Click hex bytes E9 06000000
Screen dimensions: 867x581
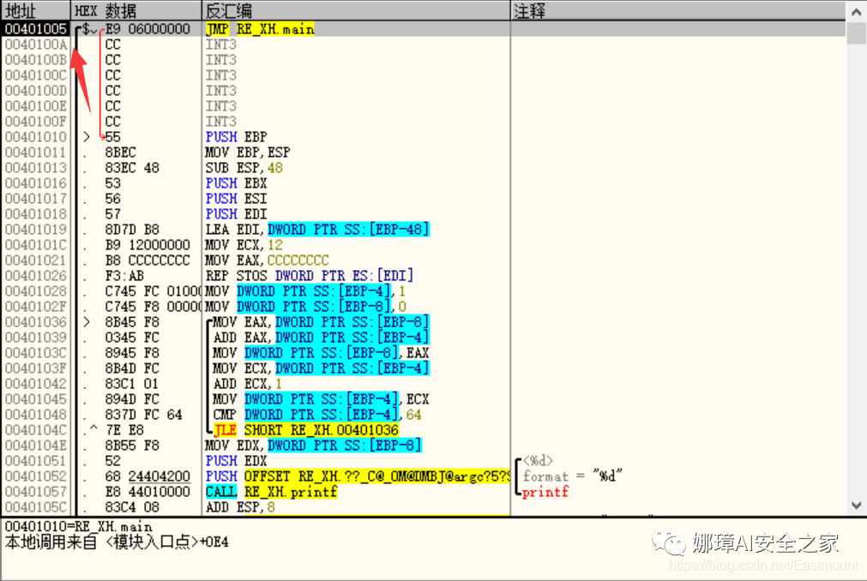tap(148, 29)
